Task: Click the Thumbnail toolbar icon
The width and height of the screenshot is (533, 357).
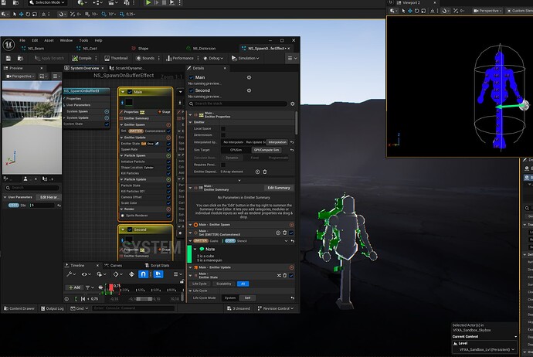Action: (x=107, y=58)
